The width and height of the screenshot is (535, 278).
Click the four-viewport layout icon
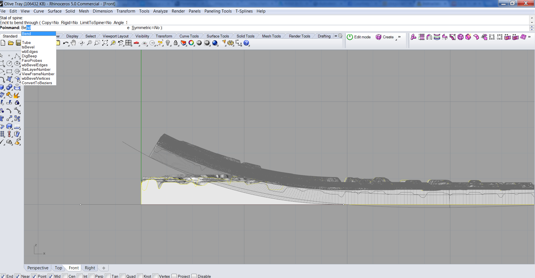(129, 43)
